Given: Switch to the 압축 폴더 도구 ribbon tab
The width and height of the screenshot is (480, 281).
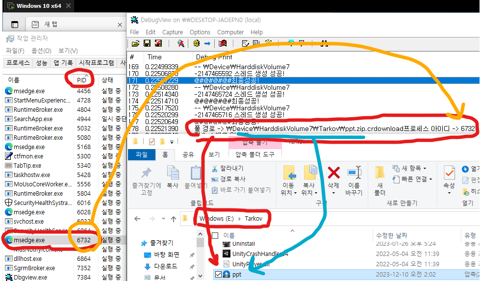Looking at the screenshot, I should 255,154.
